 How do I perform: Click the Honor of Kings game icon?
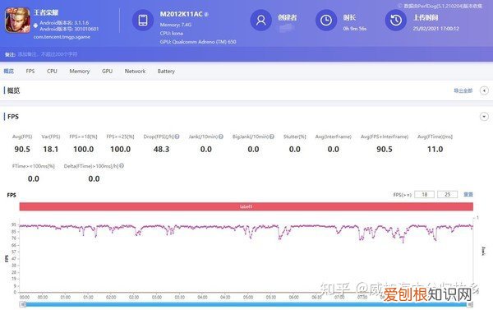pos(18,20)
